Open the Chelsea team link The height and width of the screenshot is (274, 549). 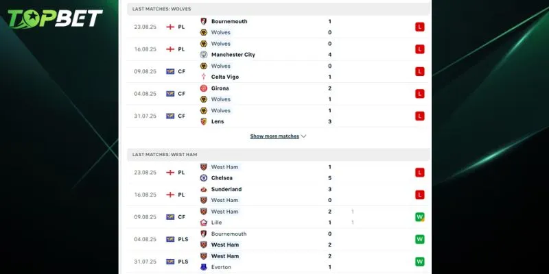pyautogui.click(x=222, y=178)
